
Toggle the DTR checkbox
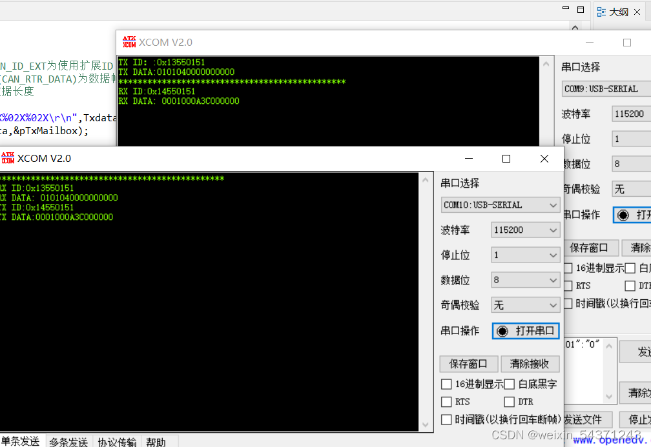(x=508, y=401)
